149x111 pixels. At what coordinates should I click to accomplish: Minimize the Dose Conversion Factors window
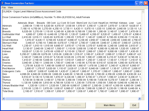pos(137,3)
